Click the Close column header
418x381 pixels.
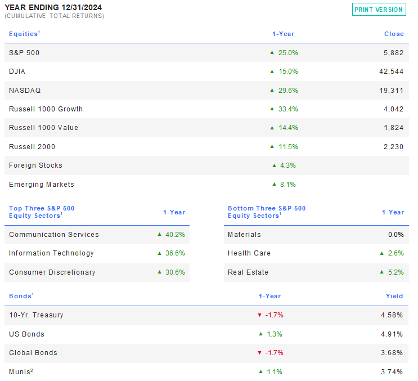[x=394, y=34]
